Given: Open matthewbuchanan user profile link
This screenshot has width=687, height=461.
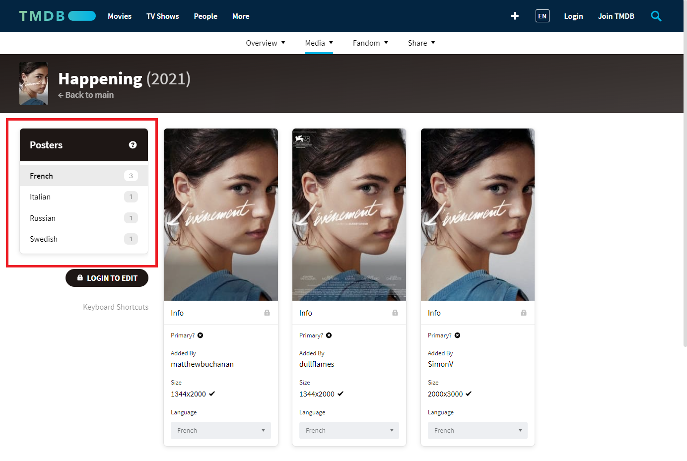Looking at the screenshot, I should coord(202,364).
